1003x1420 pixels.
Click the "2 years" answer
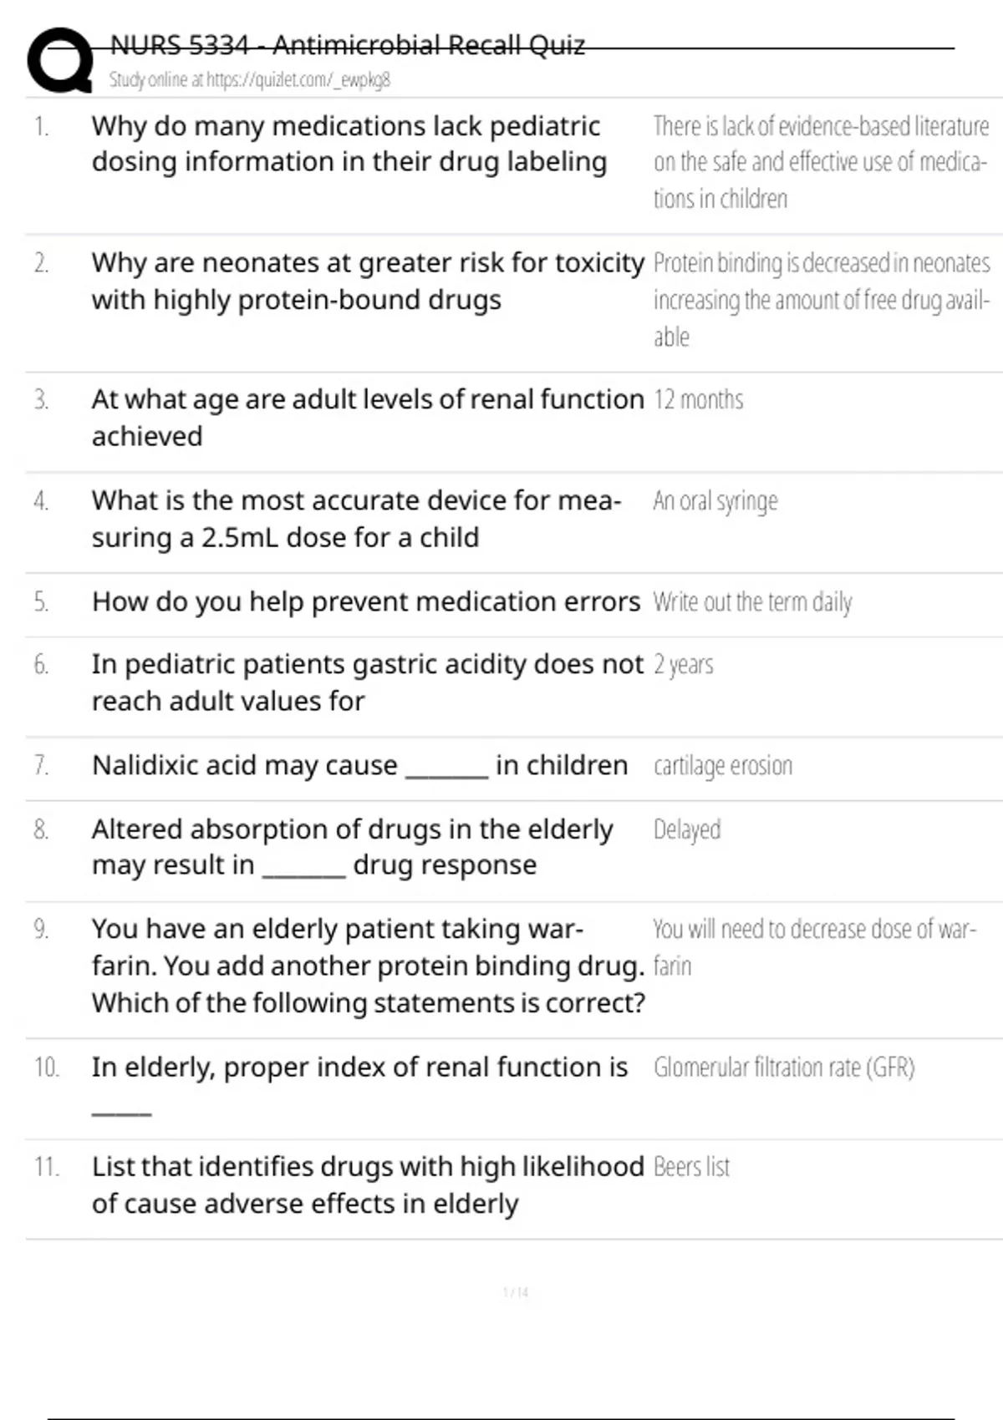[683, 665]
